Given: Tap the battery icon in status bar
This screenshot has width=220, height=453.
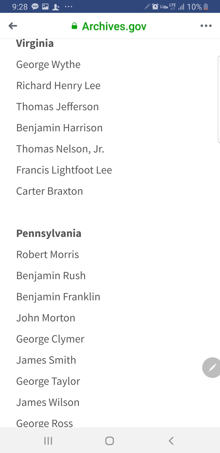Looking at the screenshot, I should click(x=206, y=7).
